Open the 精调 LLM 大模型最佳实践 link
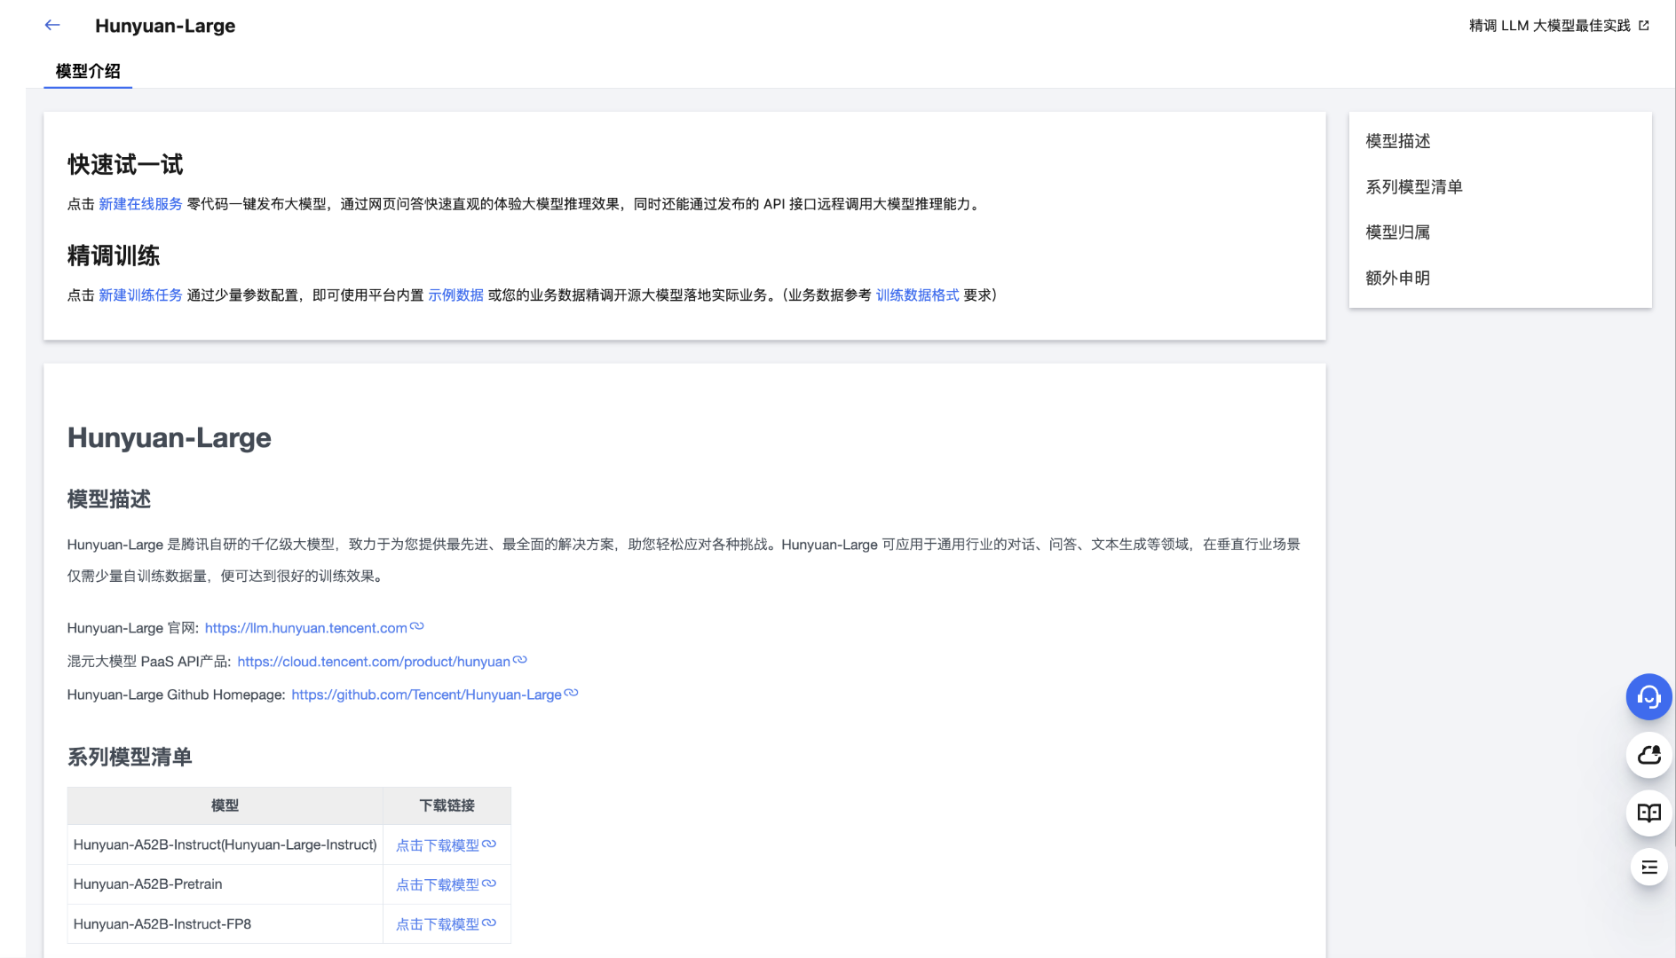The width and height of the screenshot is (1676, 958). click(1550, 26)
